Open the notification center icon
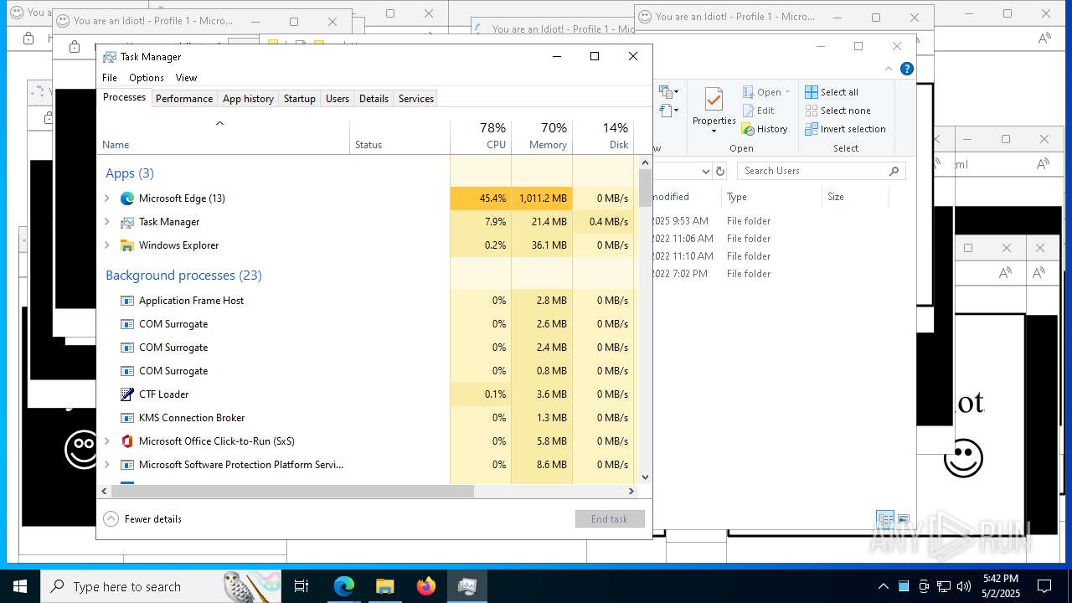1072x603 pixels. pos(1044,586)
